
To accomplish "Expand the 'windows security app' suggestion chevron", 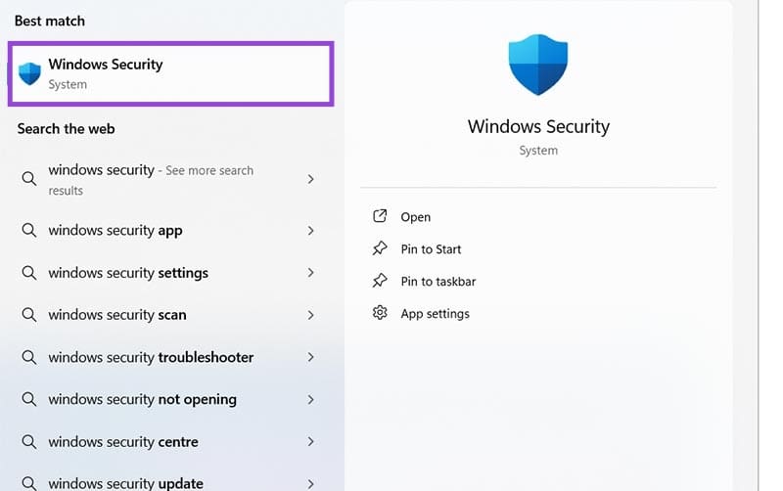I will [311, 231].
